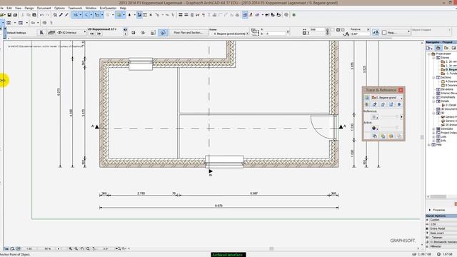Click the Fit in Window icon at bottom
This screenshot has height=257, width=457.
coord(88,248)
